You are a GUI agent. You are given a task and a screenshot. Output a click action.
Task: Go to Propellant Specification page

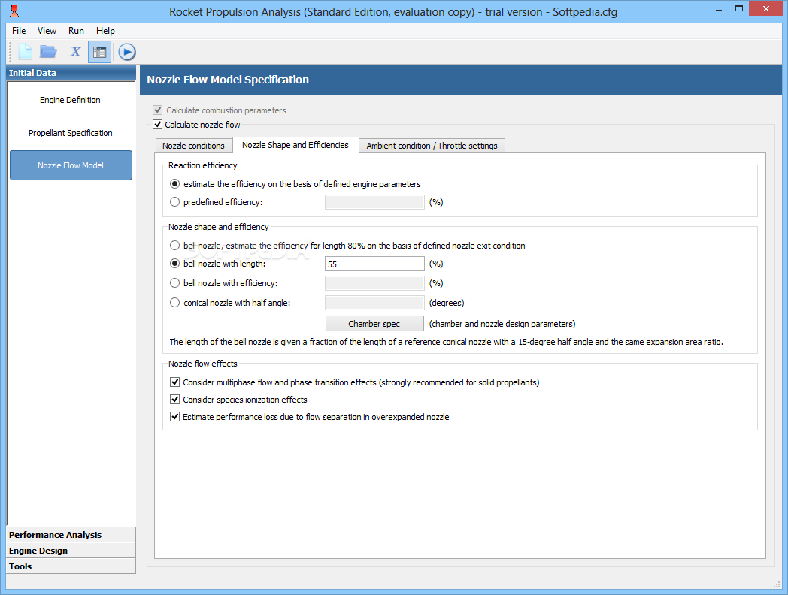[x=71, y=133]
